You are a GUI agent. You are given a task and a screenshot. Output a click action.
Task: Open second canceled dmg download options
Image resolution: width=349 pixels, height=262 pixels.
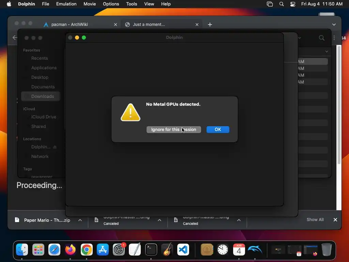[x=239, y=220]
